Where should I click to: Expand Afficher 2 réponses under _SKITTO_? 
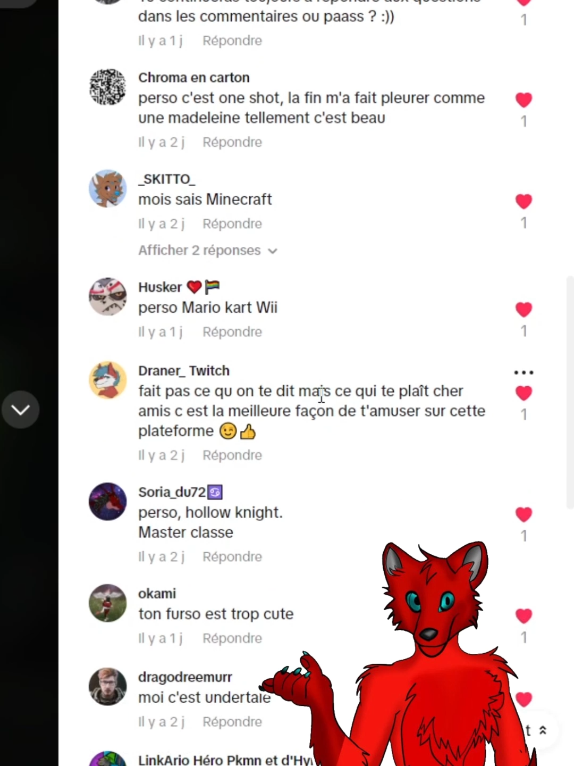tap(208, 251)
